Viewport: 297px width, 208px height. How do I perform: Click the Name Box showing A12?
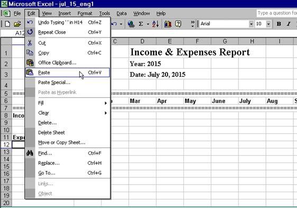pos(13,33)
